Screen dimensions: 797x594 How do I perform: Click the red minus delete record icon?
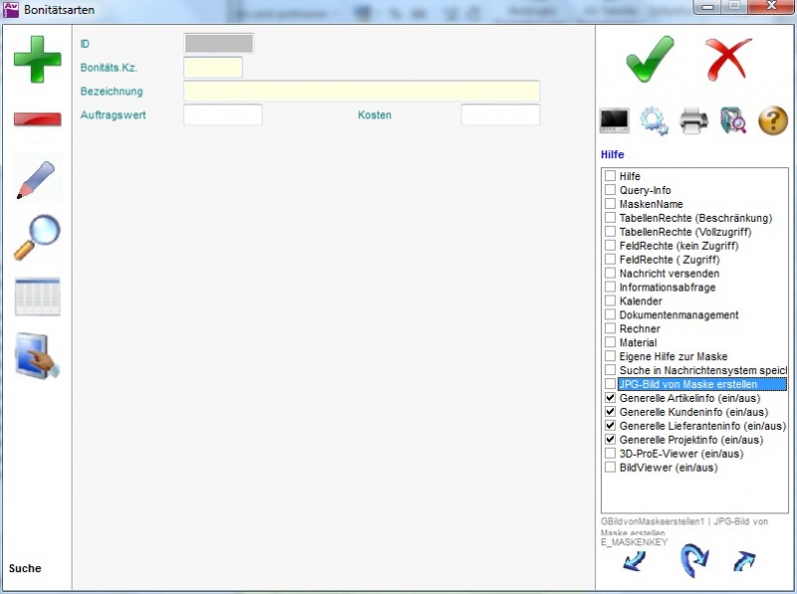[37, 119]
